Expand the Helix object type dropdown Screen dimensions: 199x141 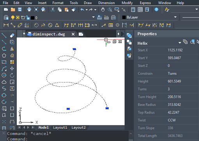point(180,43)
